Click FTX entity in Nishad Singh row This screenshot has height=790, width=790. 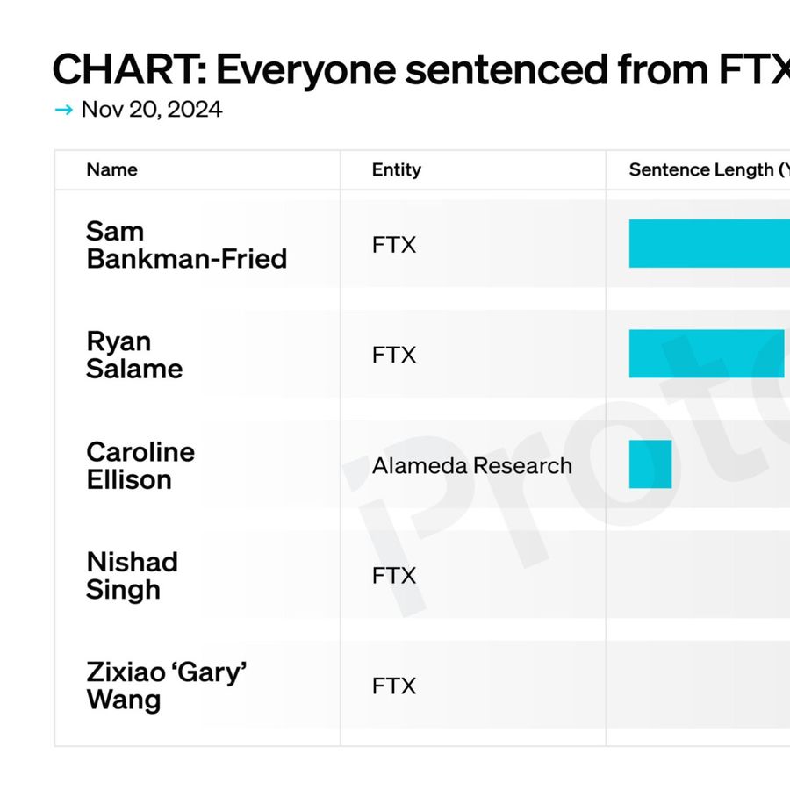click(394, 576)
